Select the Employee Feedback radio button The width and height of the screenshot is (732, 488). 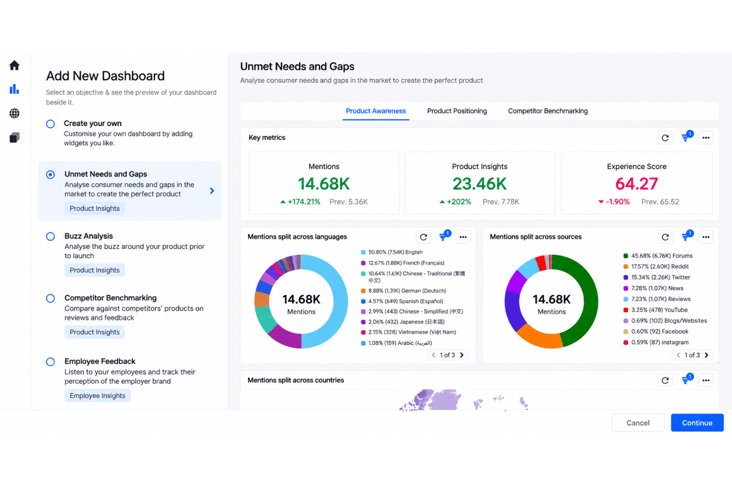(50, 362)
